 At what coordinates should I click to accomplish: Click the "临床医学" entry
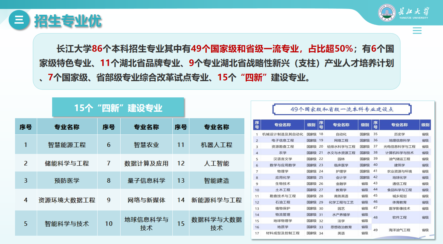point(341,165)
